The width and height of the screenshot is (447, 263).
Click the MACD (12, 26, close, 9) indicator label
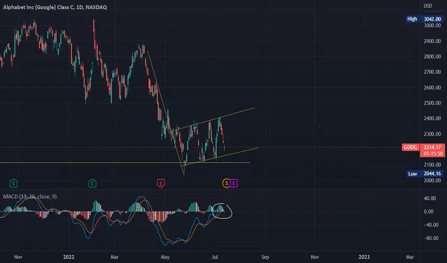click(x=30, y=197)
